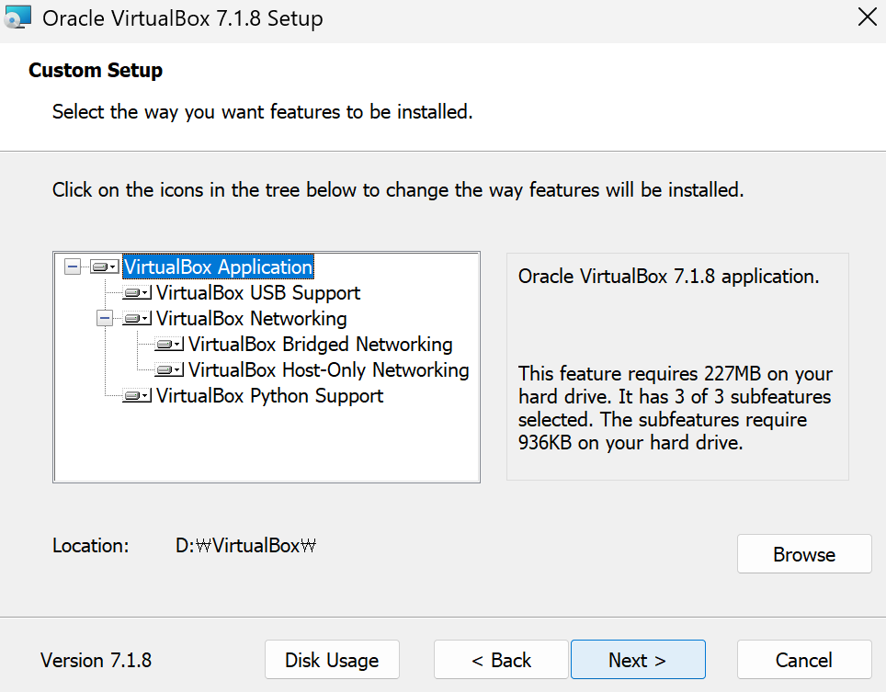
Task: Click the VirtualBox setup icon in title bar
Action: pos(17,17)
